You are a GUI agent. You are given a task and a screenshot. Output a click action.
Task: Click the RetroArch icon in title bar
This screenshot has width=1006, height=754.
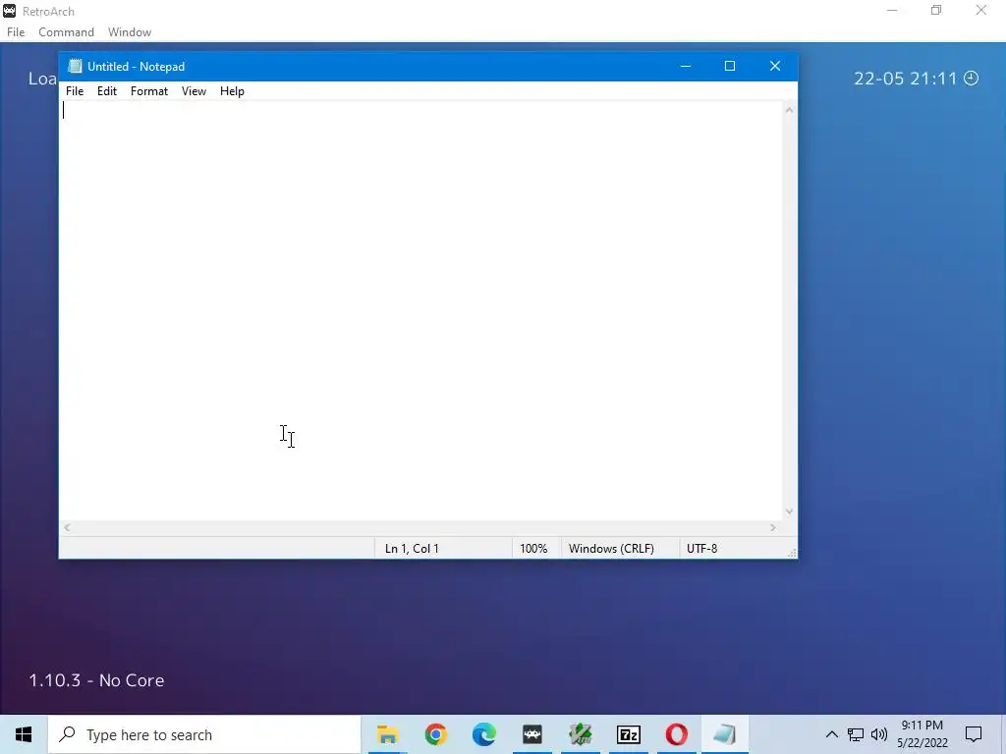(10, 11)
